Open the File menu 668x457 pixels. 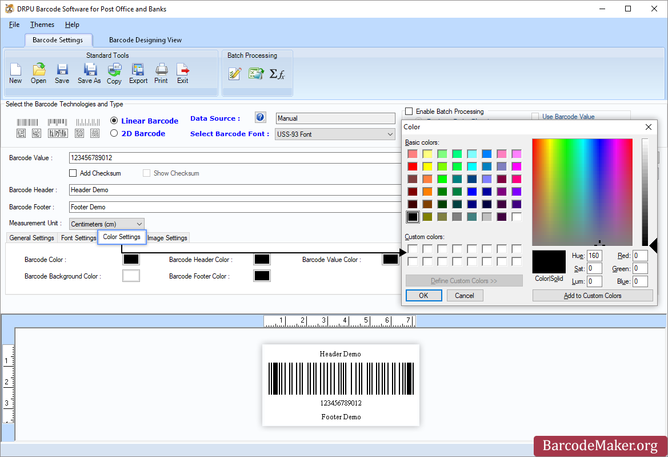[14, 24]
